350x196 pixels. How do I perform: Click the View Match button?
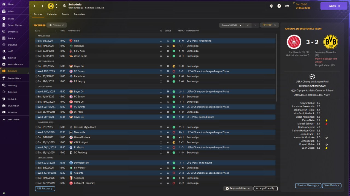(332, 185)
